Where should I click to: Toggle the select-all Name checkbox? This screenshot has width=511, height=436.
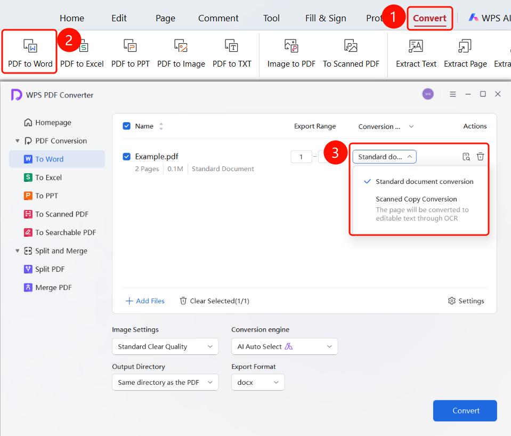tap(126, 126)
